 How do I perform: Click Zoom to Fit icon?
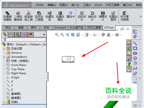coord(57,35)
